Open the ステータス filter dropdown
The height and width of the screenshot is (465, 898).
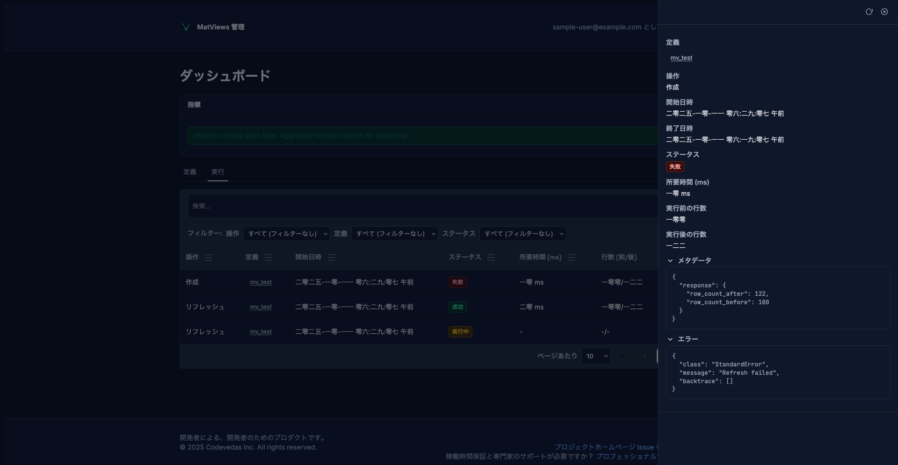[x=522, y=234]
